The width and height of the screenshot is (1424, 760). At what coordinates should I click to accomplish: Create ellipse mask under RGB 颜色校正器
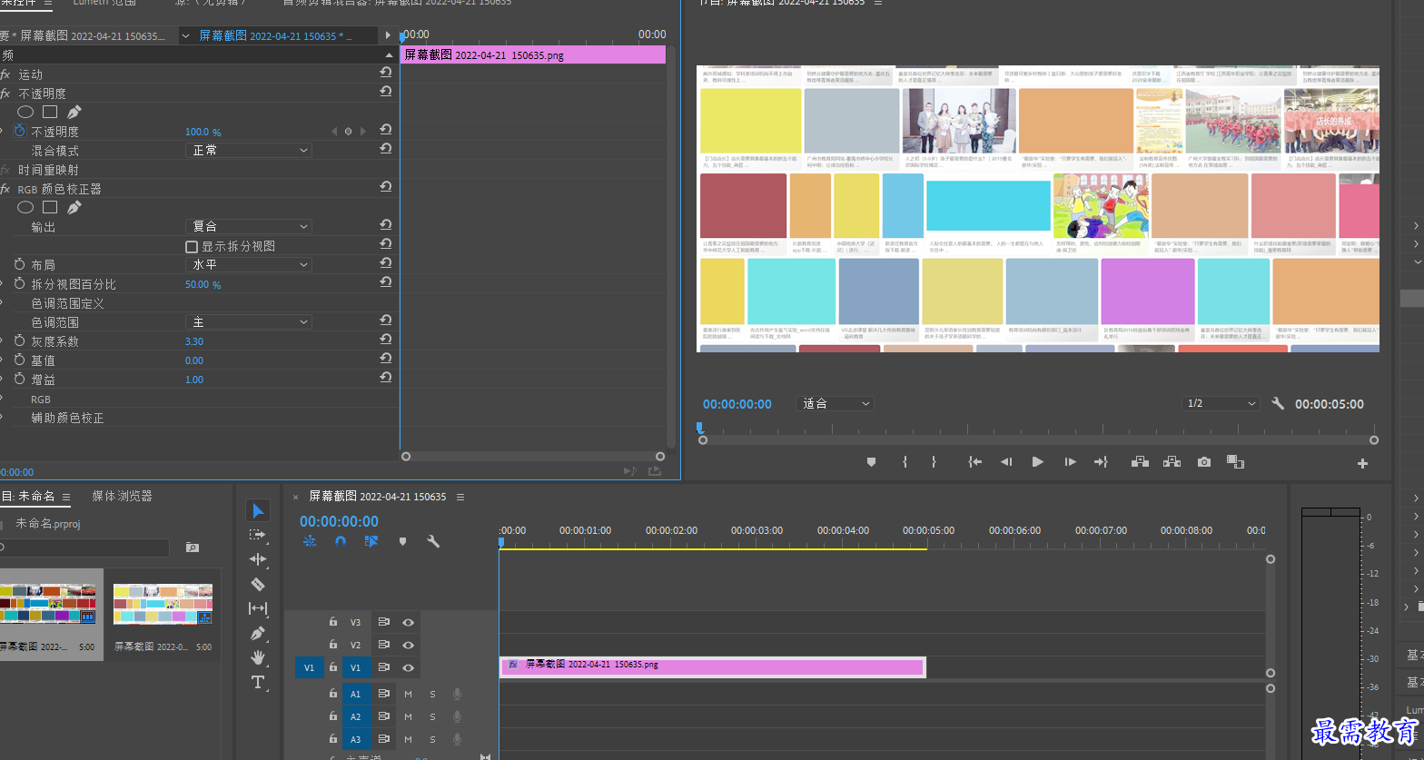point(25,208)
